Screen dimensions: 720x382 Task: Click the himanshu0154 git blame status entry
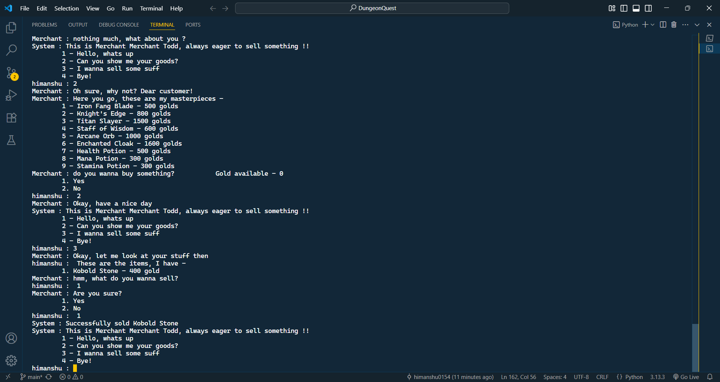(450, 377)
